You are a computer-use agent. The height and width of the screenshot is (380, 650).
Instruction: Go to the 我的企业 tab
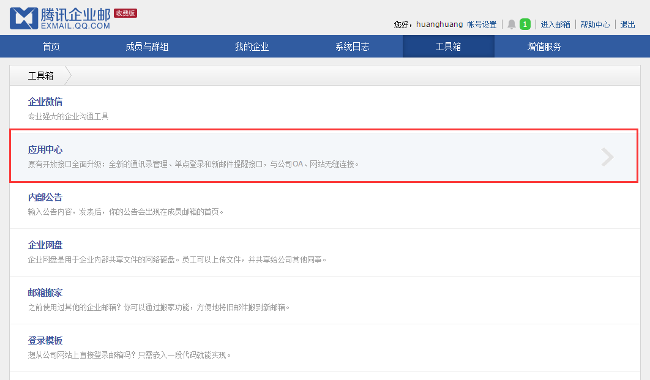[x=252, y=47]
